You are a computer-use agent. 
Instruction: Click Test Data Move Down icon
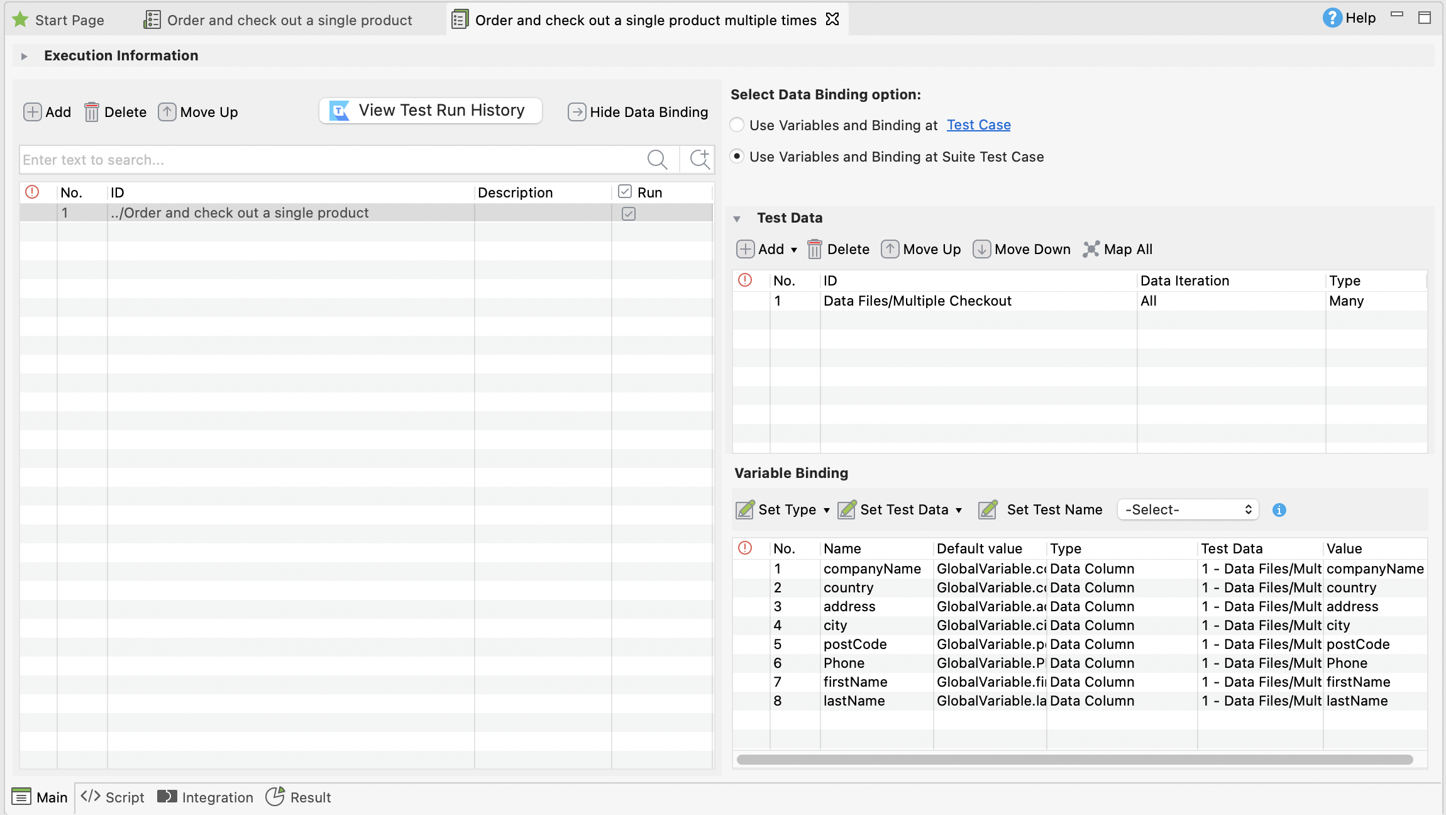coord(981,249)
